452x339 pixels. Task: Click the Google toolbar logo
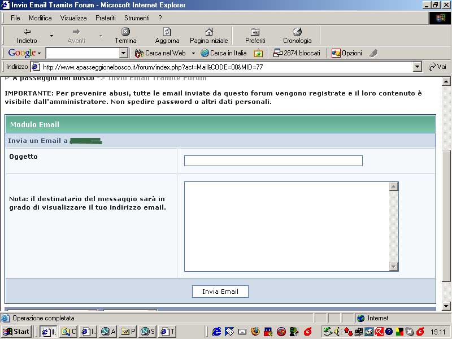pyautogui.click(x=22, y=53)
